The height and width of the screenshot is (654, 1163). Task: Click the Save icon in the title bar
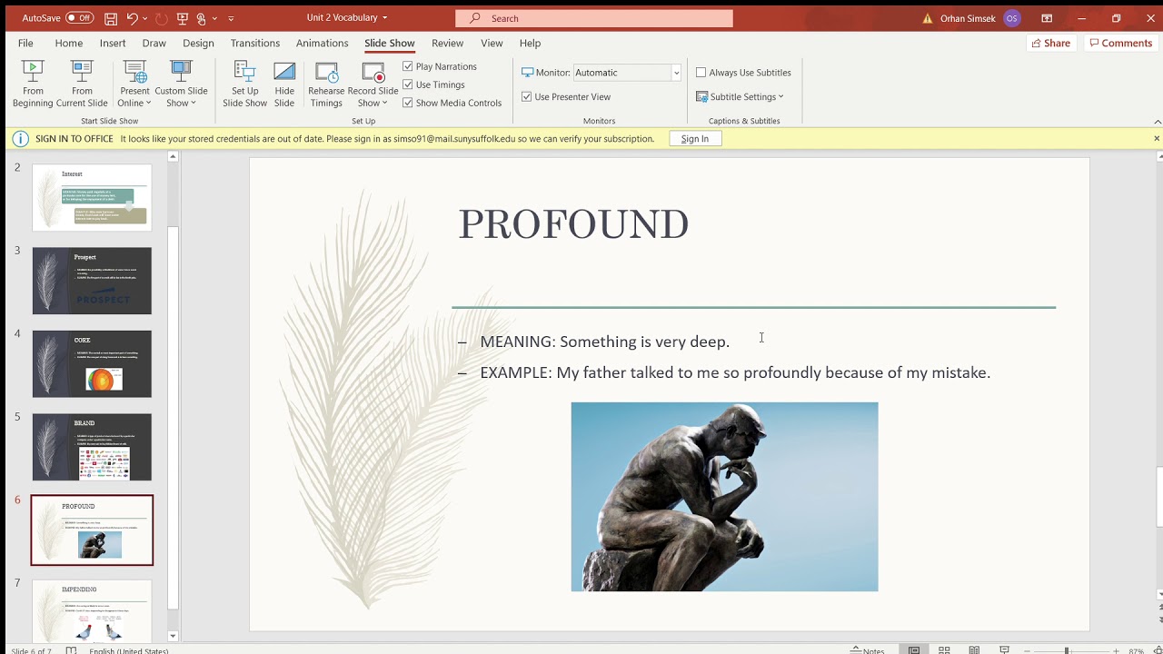click(x=110, y=18)
